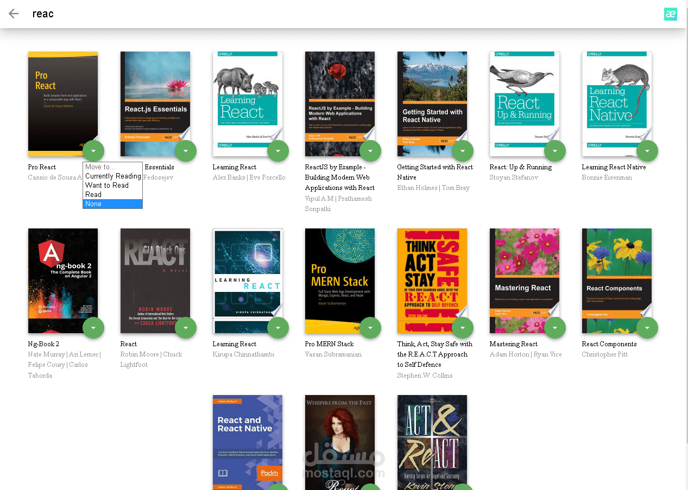
Task: Open shelf dropdown for ReactJS by Example
Action: click(370, 151)
